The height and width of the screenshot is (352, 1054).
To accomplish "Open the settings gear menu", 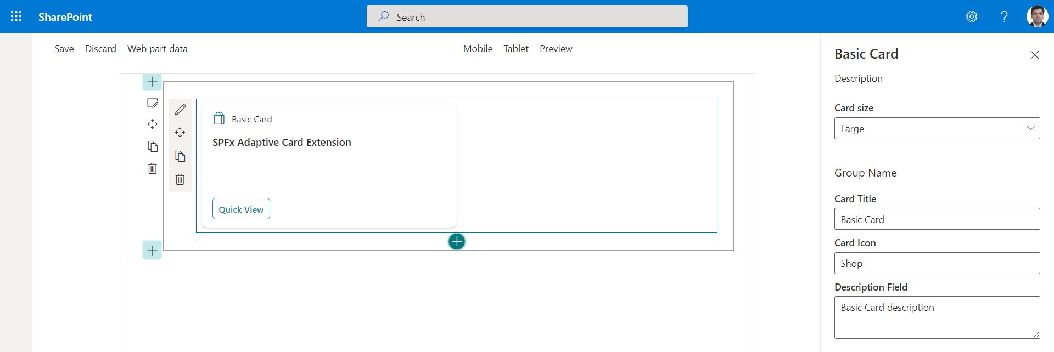I will coord(972,16).
